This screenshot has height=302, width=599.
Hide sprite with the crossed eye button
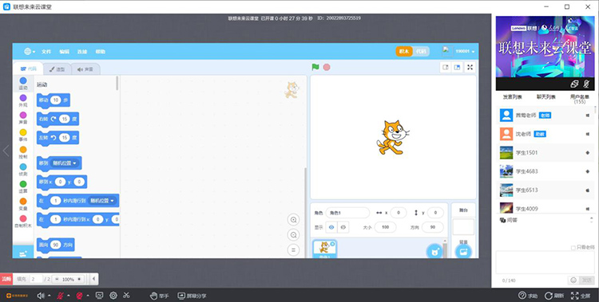[x=343, y=227]
